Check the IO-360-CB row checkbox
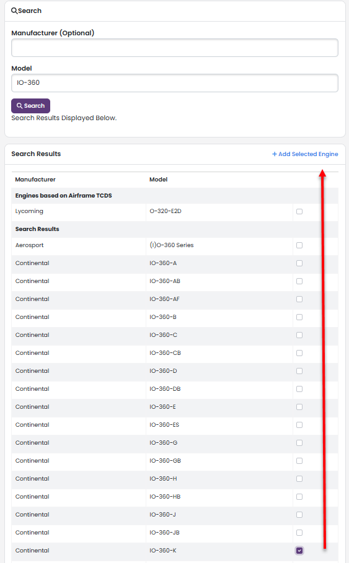 tap(299, 353)
